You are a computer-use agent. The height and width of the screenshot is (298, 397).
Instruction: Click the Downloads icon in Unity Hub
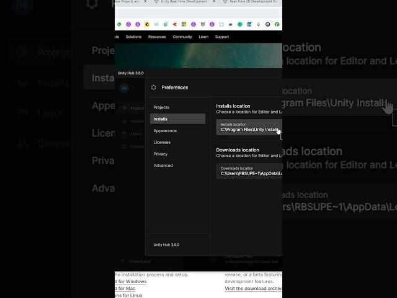(123, 261)
